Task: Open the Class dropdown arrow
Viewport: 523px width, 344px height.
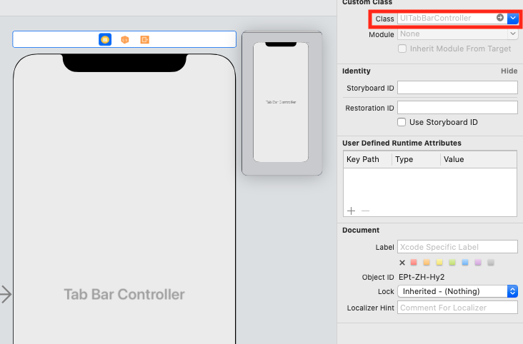Action: point(513,18)
